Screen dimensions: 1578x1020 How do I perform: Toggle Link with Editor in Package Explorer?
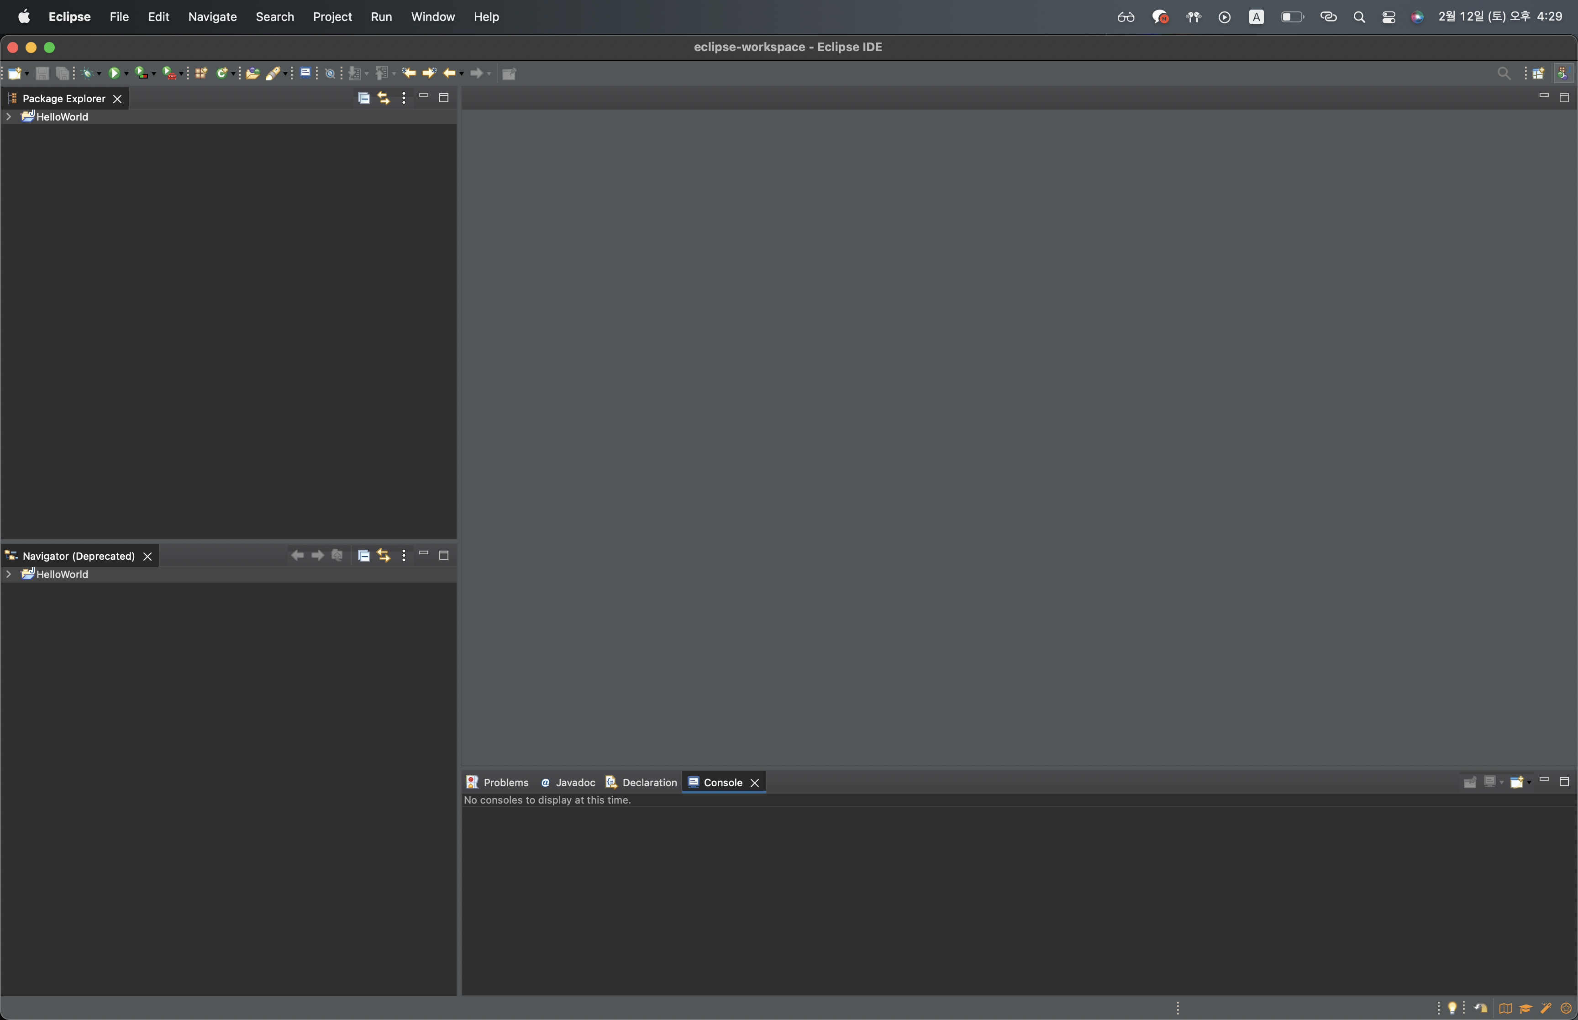384,98
